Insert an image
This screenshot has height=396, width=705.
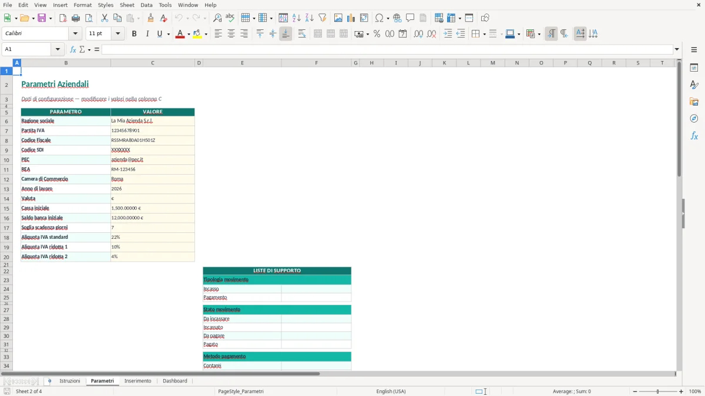pyautogui.click(x=338, y=18)
